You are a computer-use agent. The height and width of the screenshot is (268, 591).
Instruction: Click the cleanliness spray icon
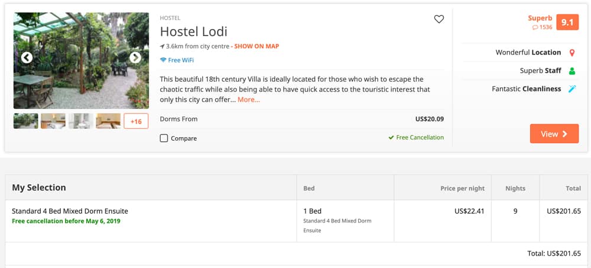click(571, 89)
